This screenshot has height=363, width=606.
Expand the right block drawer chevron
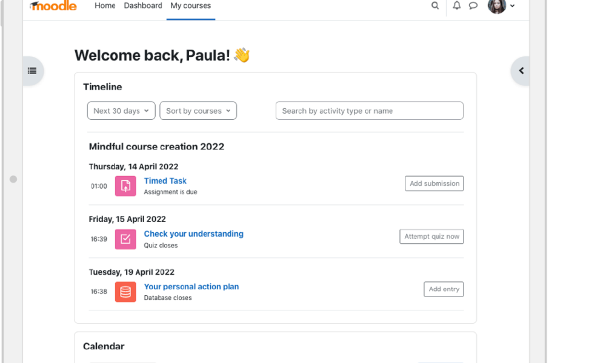(521, 70)
